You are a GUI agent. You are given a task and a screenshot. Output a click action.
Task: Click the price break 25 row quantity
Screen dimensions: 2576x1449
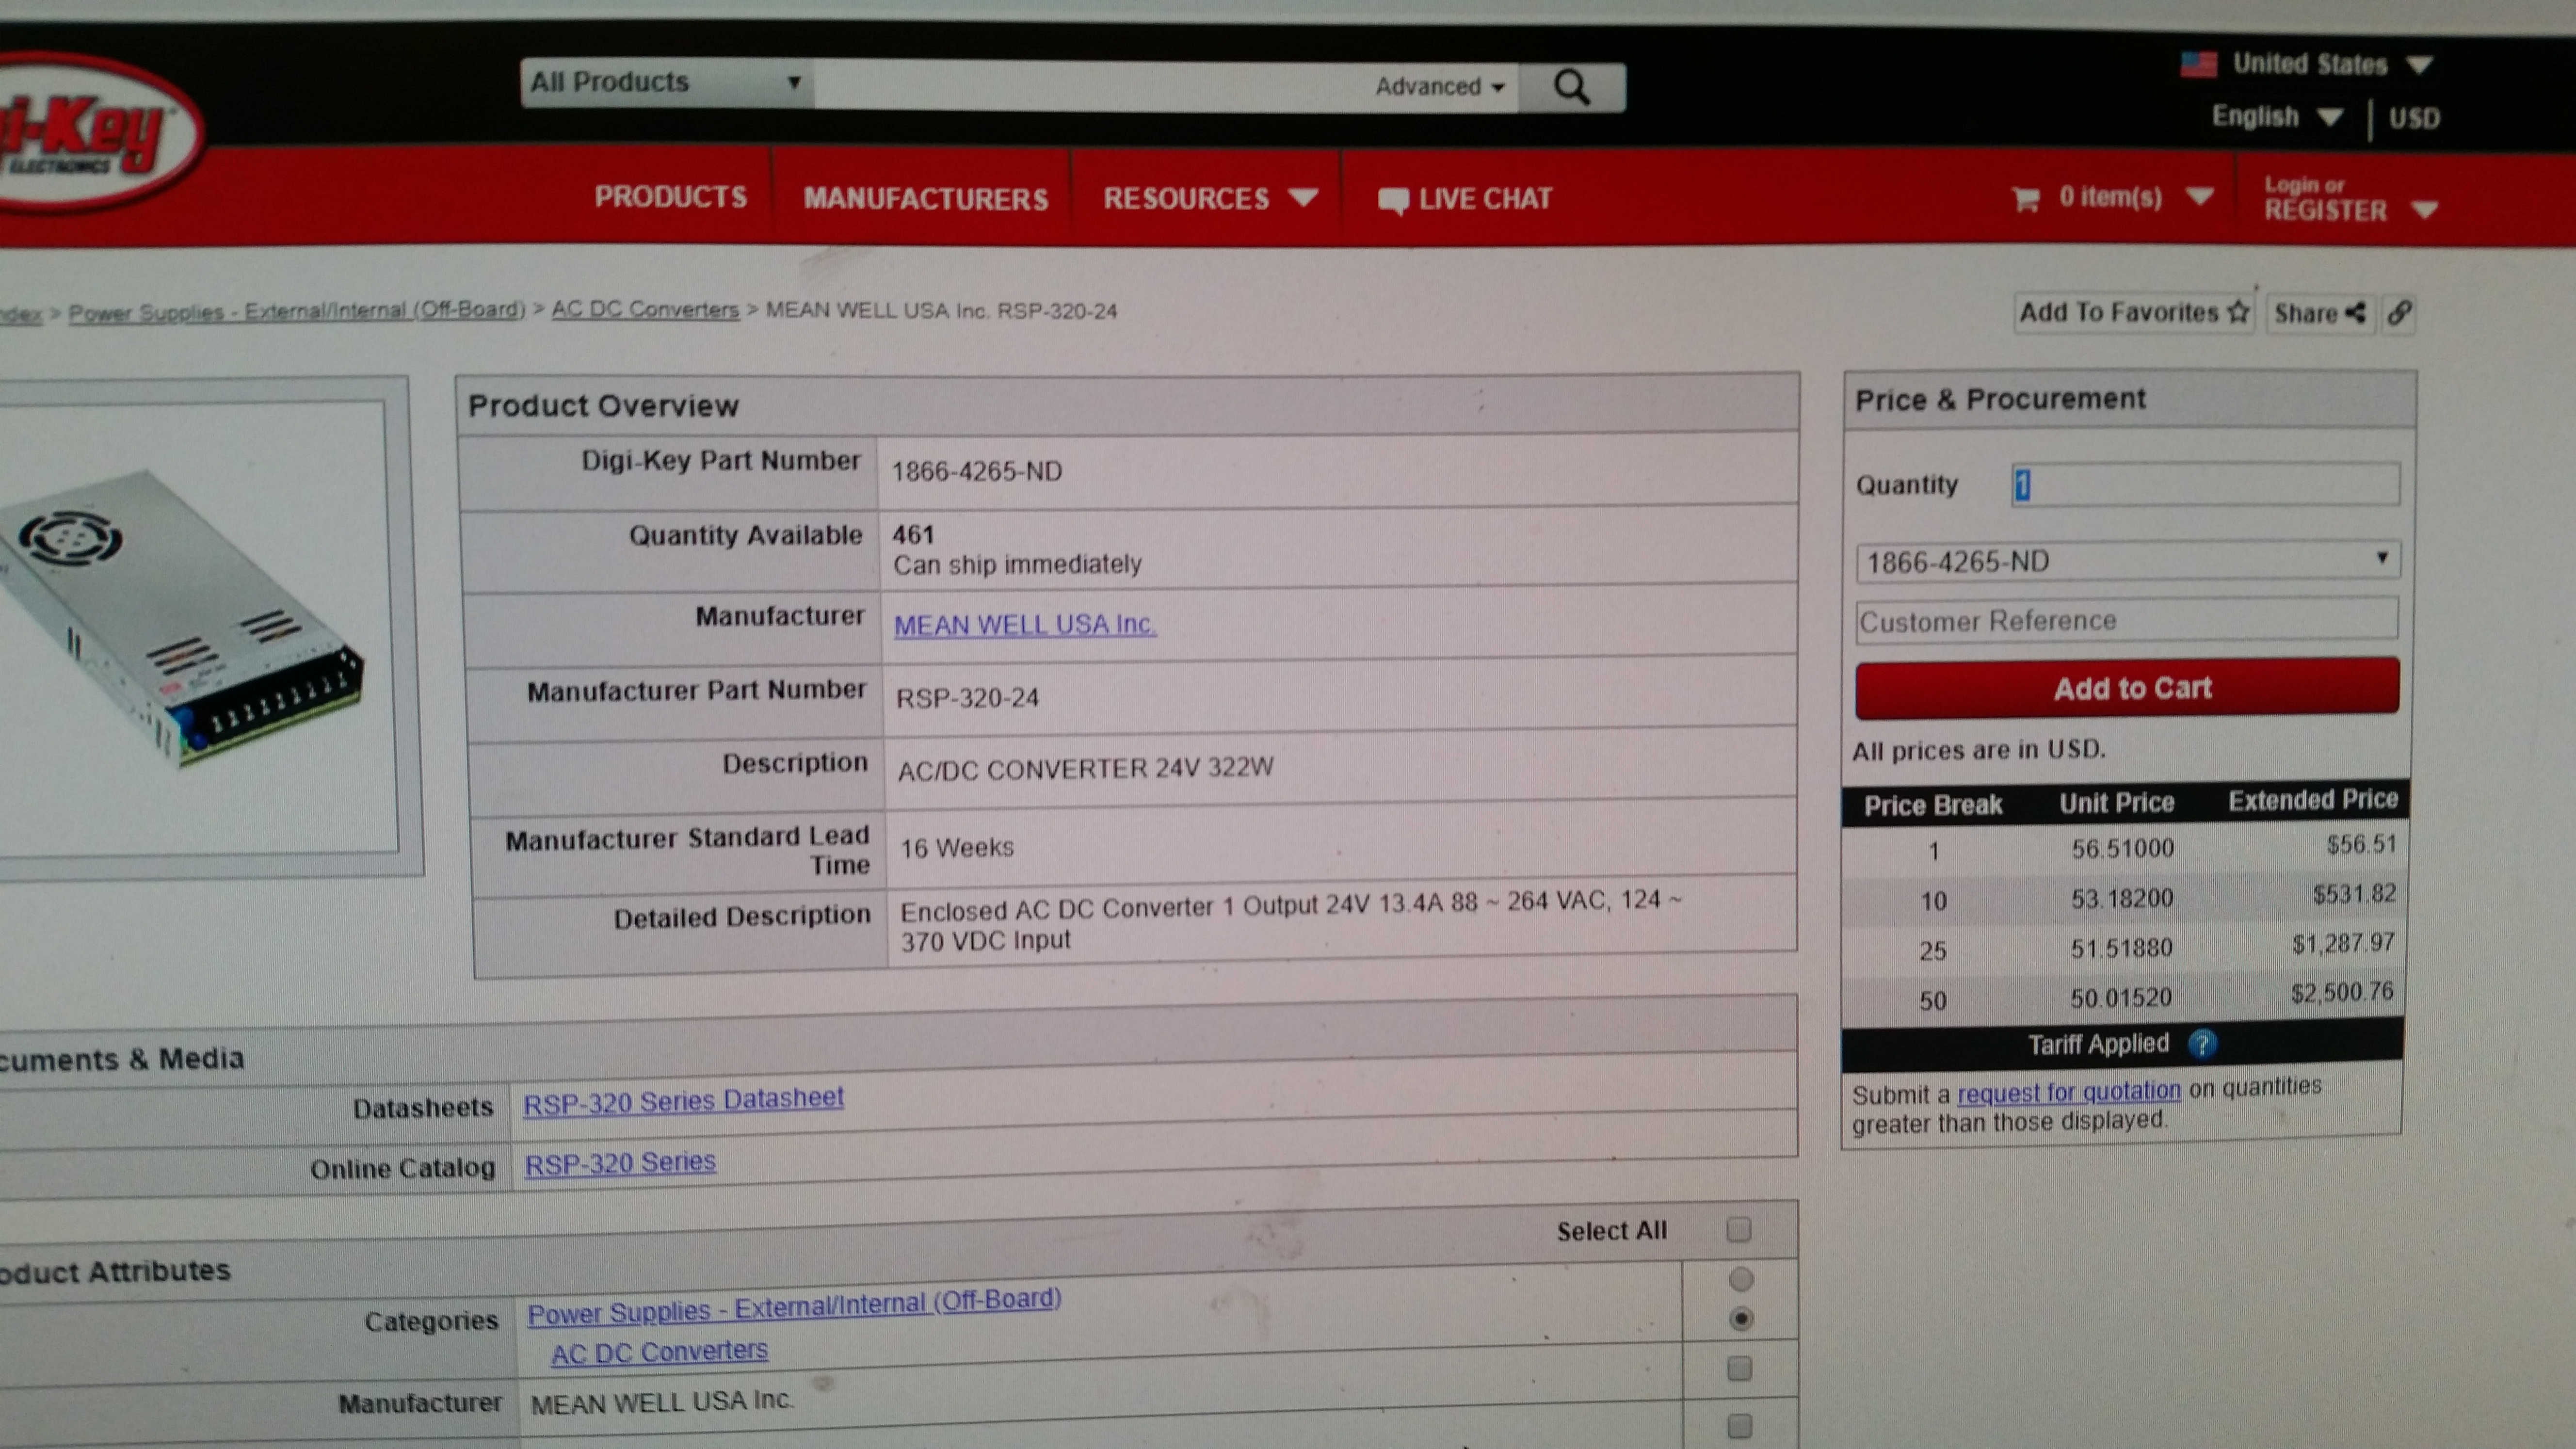tap(1932, 950)
